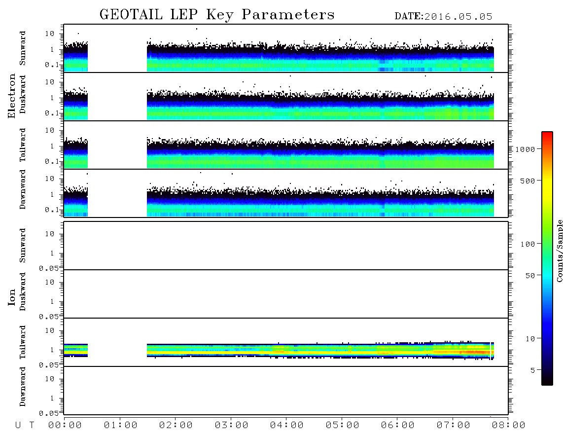The height and width of the screenshot is (434, 563).
Task: Click the Electron Dawnward spectrogram panel
Action: coord(286,193)
